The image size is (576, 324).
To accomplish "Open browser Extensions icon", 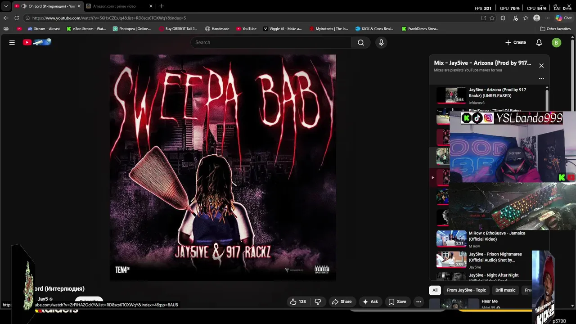I will (x=503, y=18).
